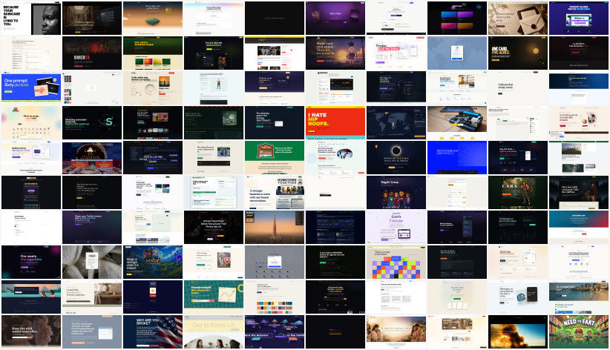Click the pastel emoji icons grid thumbnail
This screenshot has width=610, height=350.
31,122
